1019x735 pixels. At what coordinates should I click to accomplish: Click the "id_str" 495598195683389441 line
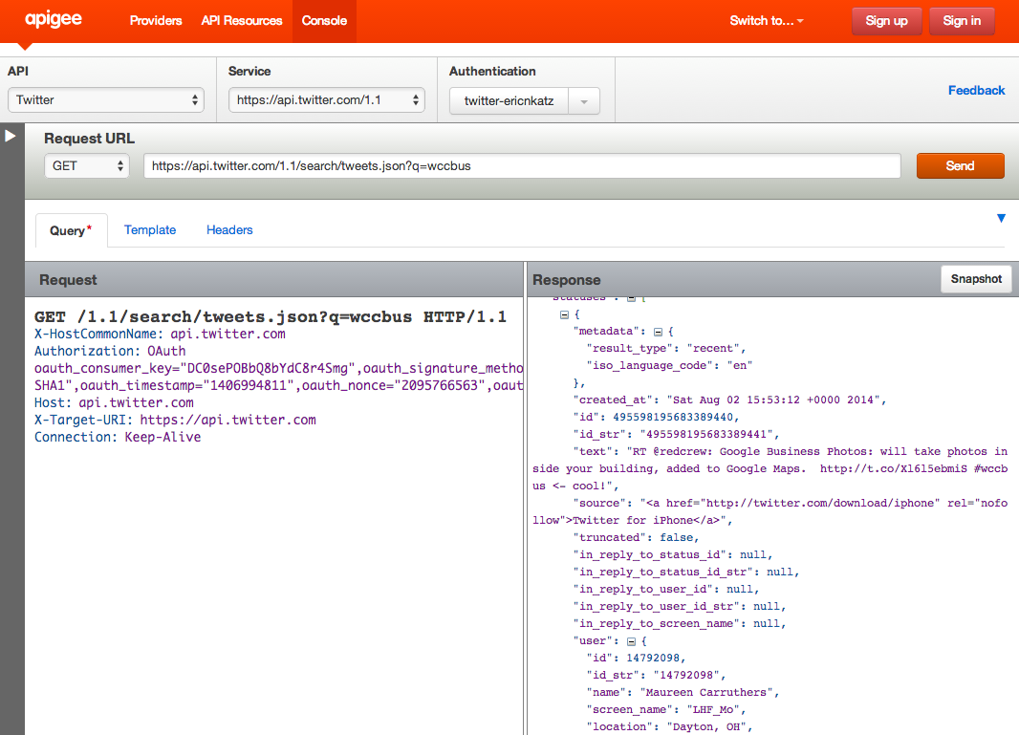676,434
